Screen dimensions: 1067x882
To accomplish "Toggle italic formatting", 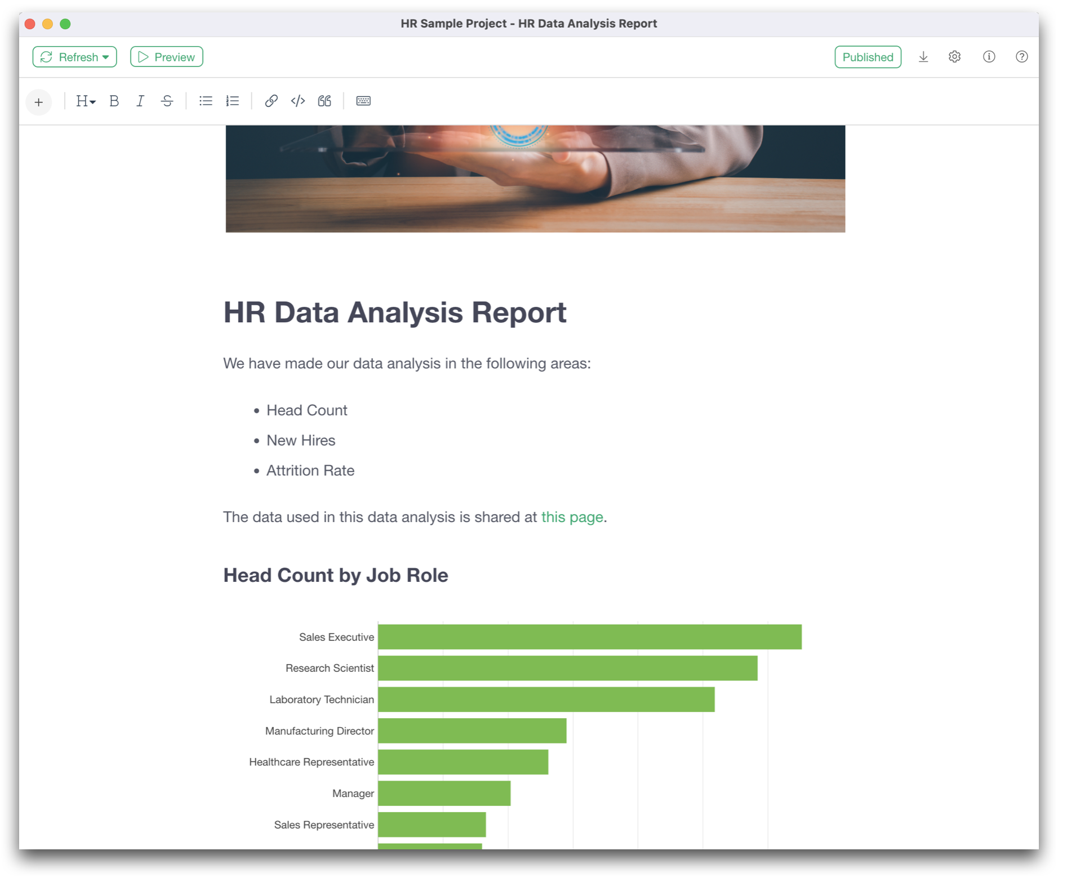I will point(140,101).
